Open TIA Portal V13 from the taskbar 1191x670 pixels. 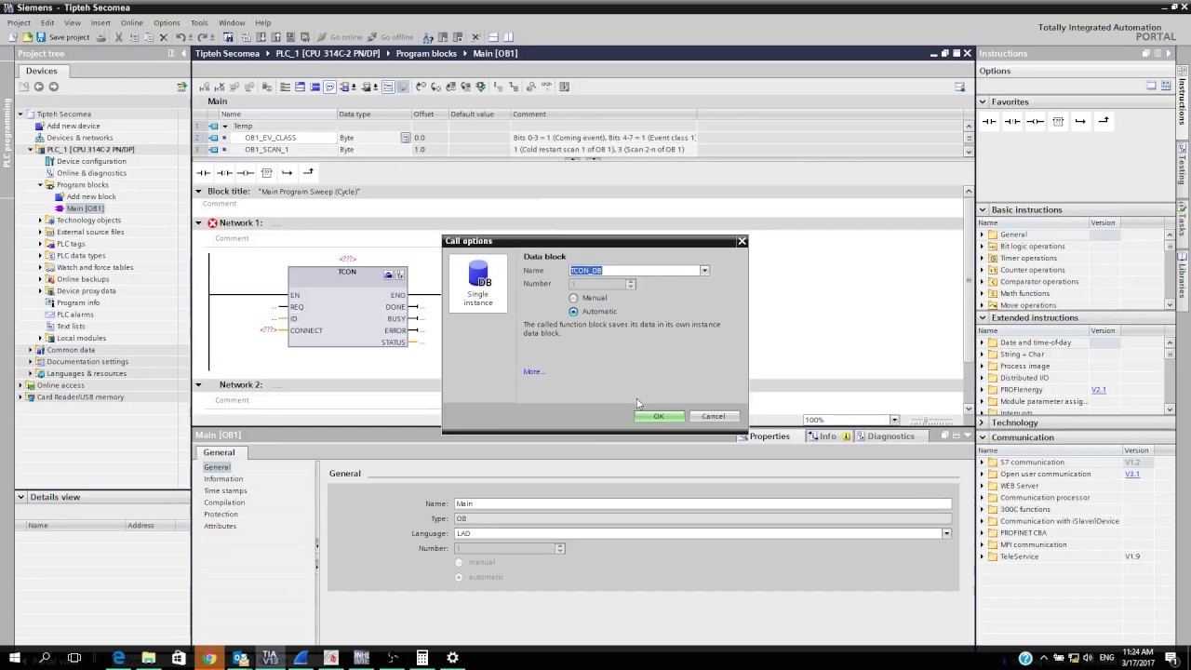click(270, 658)
